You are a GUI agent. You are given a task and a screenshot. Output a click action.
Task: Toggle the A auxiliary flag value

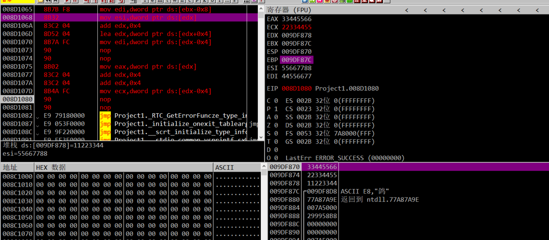pos(276,117)
